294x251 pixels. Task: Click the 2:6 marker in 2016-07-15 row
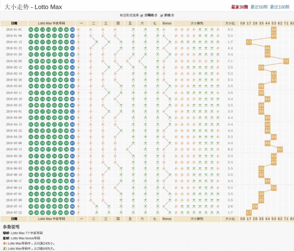click(x=255, y=206)
